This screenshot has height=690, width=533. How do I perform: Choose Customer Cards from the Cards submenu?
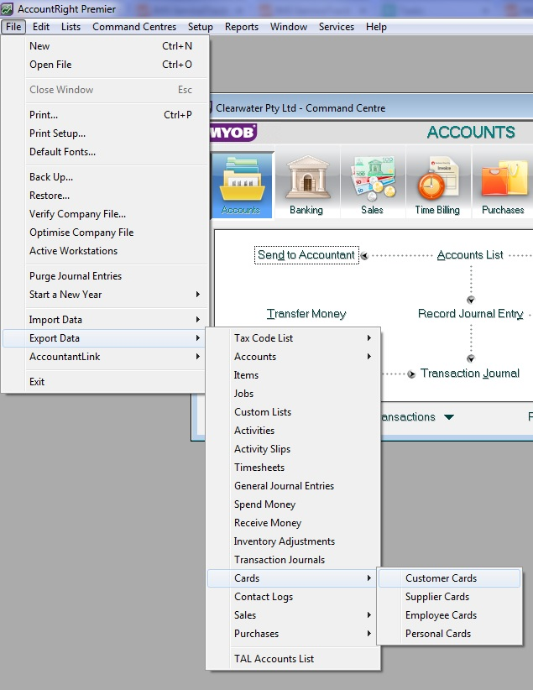click(449, 578)
